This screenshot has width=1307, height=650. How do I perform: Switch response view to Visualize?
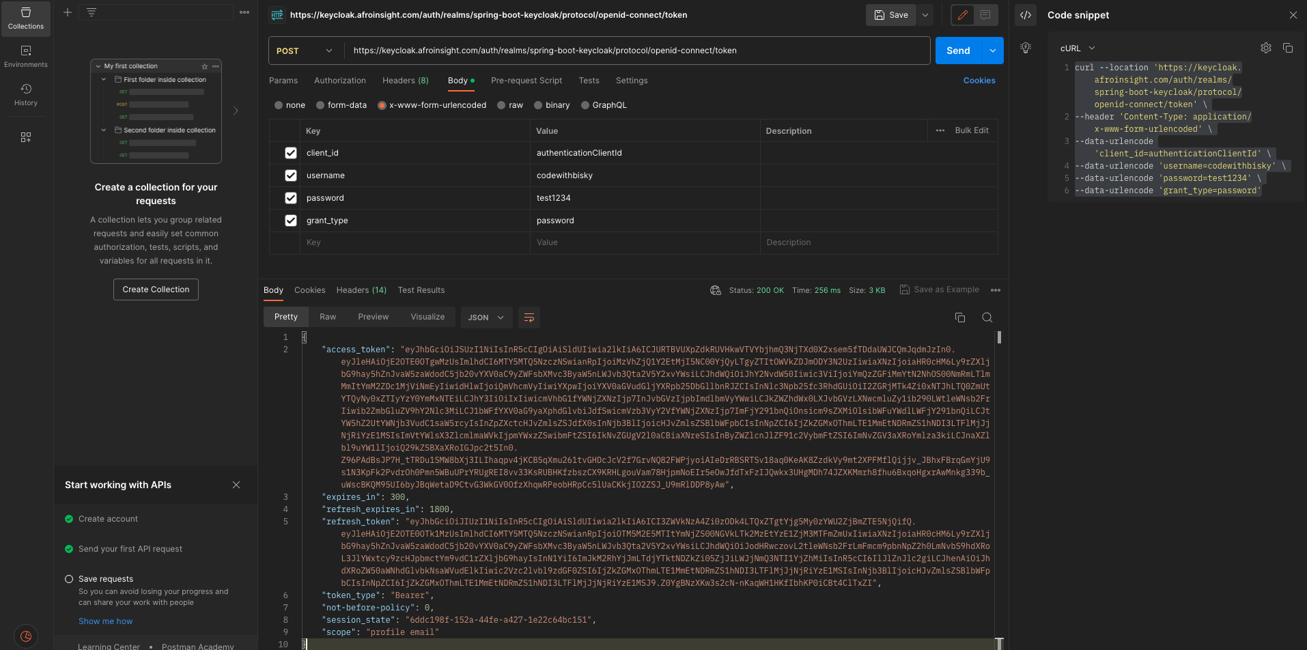(427, 317)
